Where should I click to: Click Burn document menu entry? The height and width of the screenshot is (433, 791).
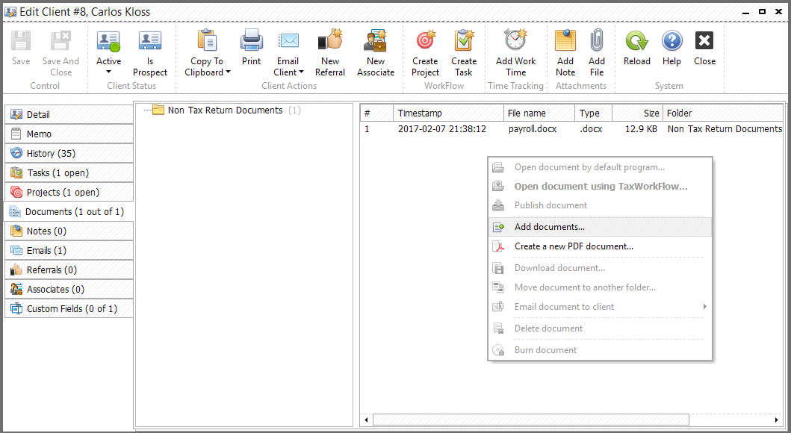coord(600,350)
